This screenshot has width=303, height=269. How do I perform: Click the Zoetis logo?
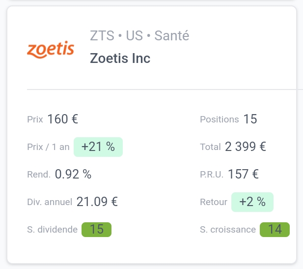tap(51, 50)
